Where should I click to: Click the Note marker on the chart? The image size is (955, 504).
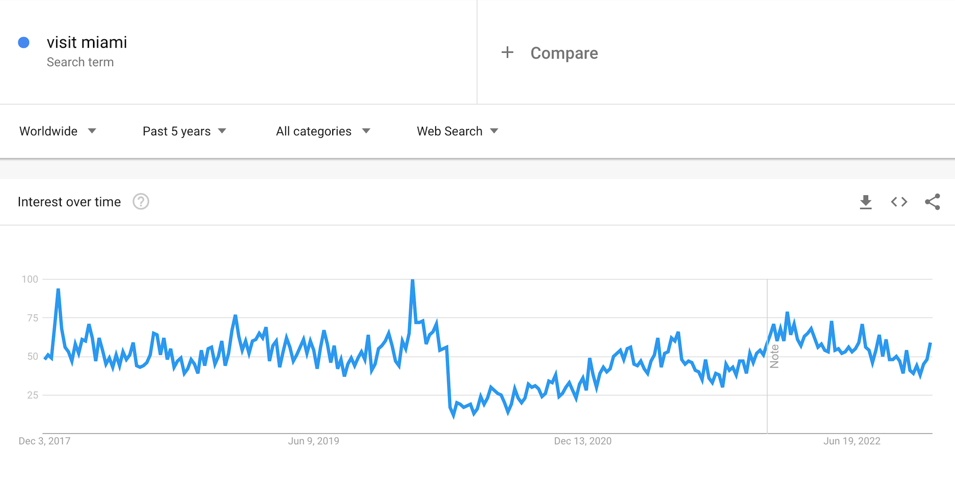775,354
